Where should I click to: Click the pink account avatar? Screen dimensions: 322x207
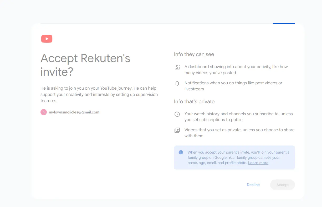44,112
